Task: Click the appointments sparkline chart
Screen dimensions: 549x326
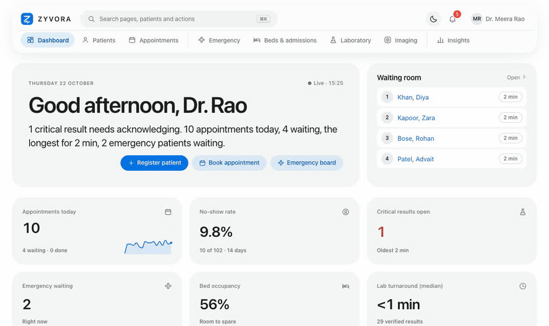Action: (x=148, y=247)
